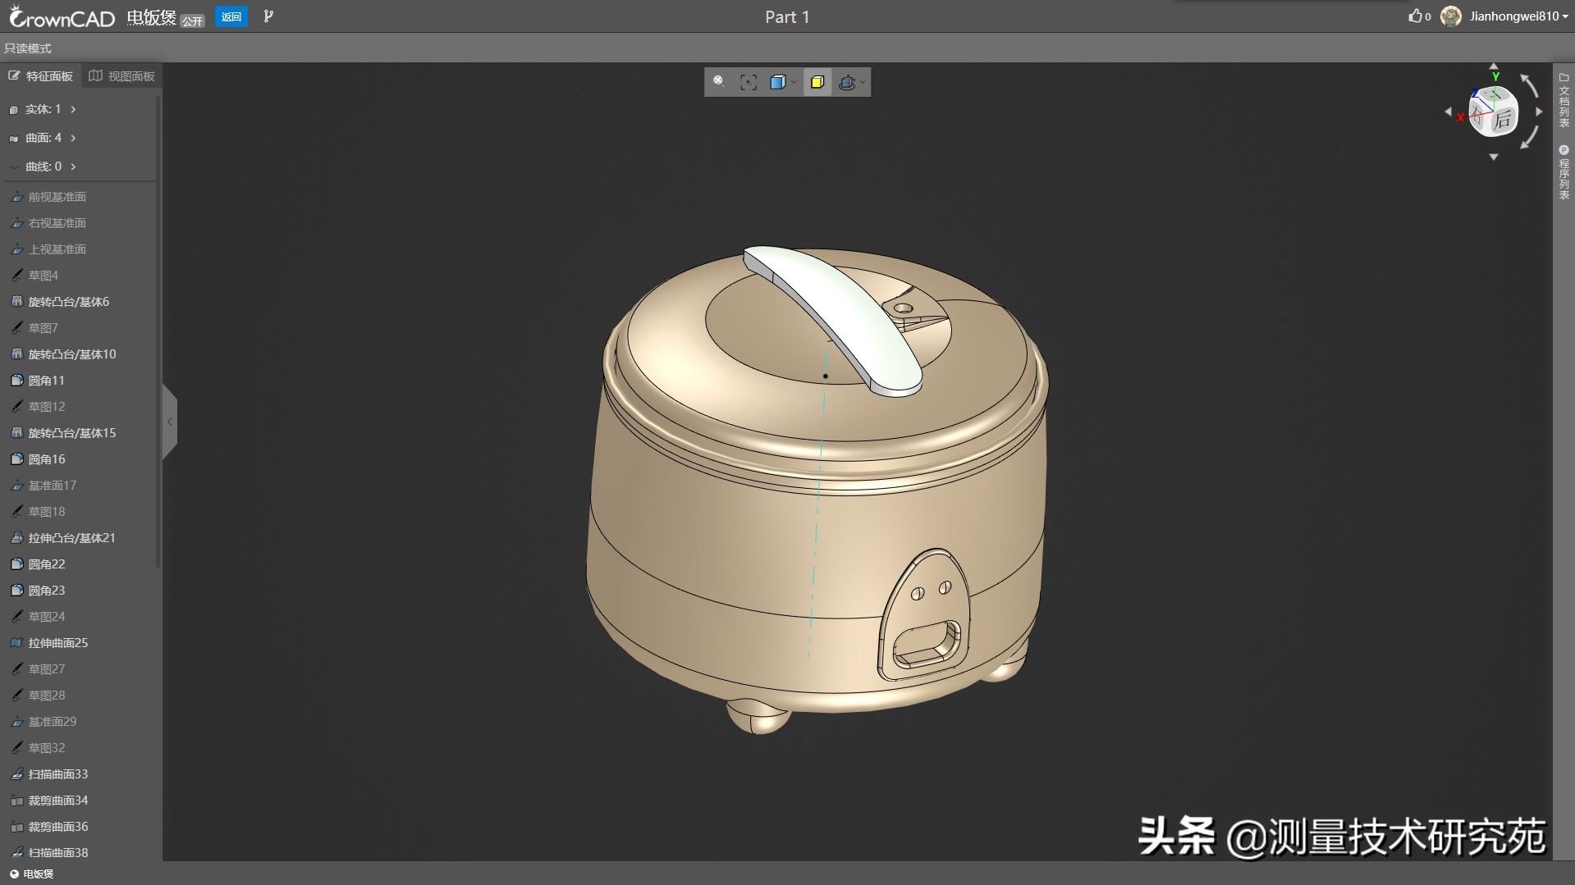Open the view orientation dropdown arrow
This screenshot has width=1575, height=885.
point(863,82)
